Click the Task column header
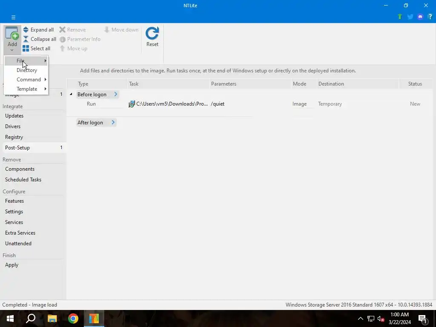Viewport: 436px width, 327px height. click(x=168, y=84)
